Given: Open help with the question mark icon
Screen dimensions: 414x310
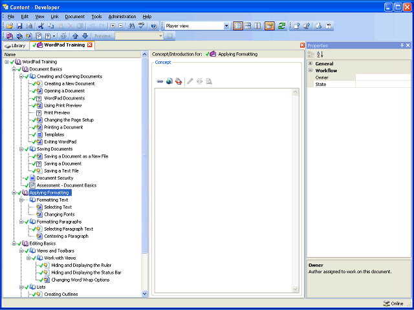Looking at the screenshot, I should (154, 26).
